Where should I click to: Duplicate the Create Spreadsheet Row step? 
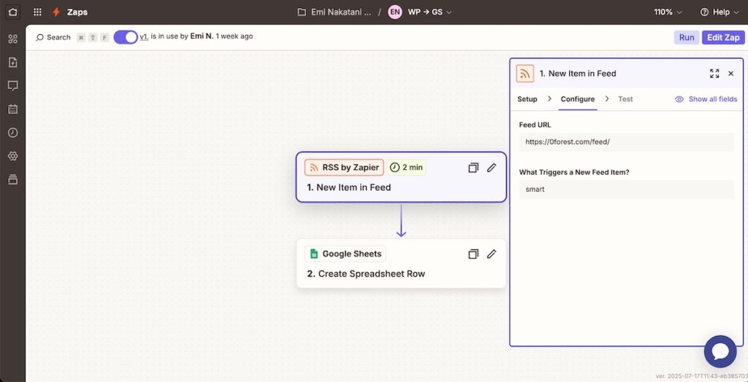473,254
